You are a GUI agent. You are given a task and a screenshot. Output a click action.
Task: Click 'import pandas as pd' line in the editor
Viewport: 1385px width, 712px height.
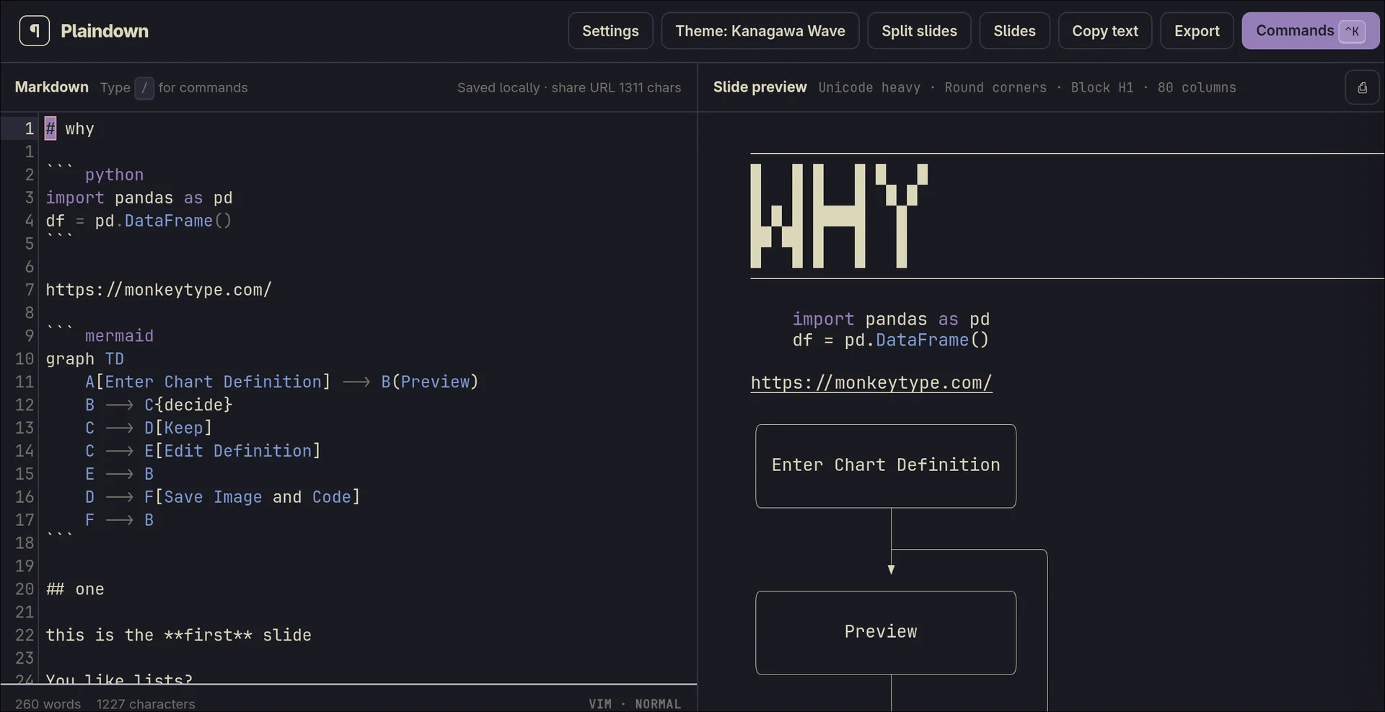[139, 198]
